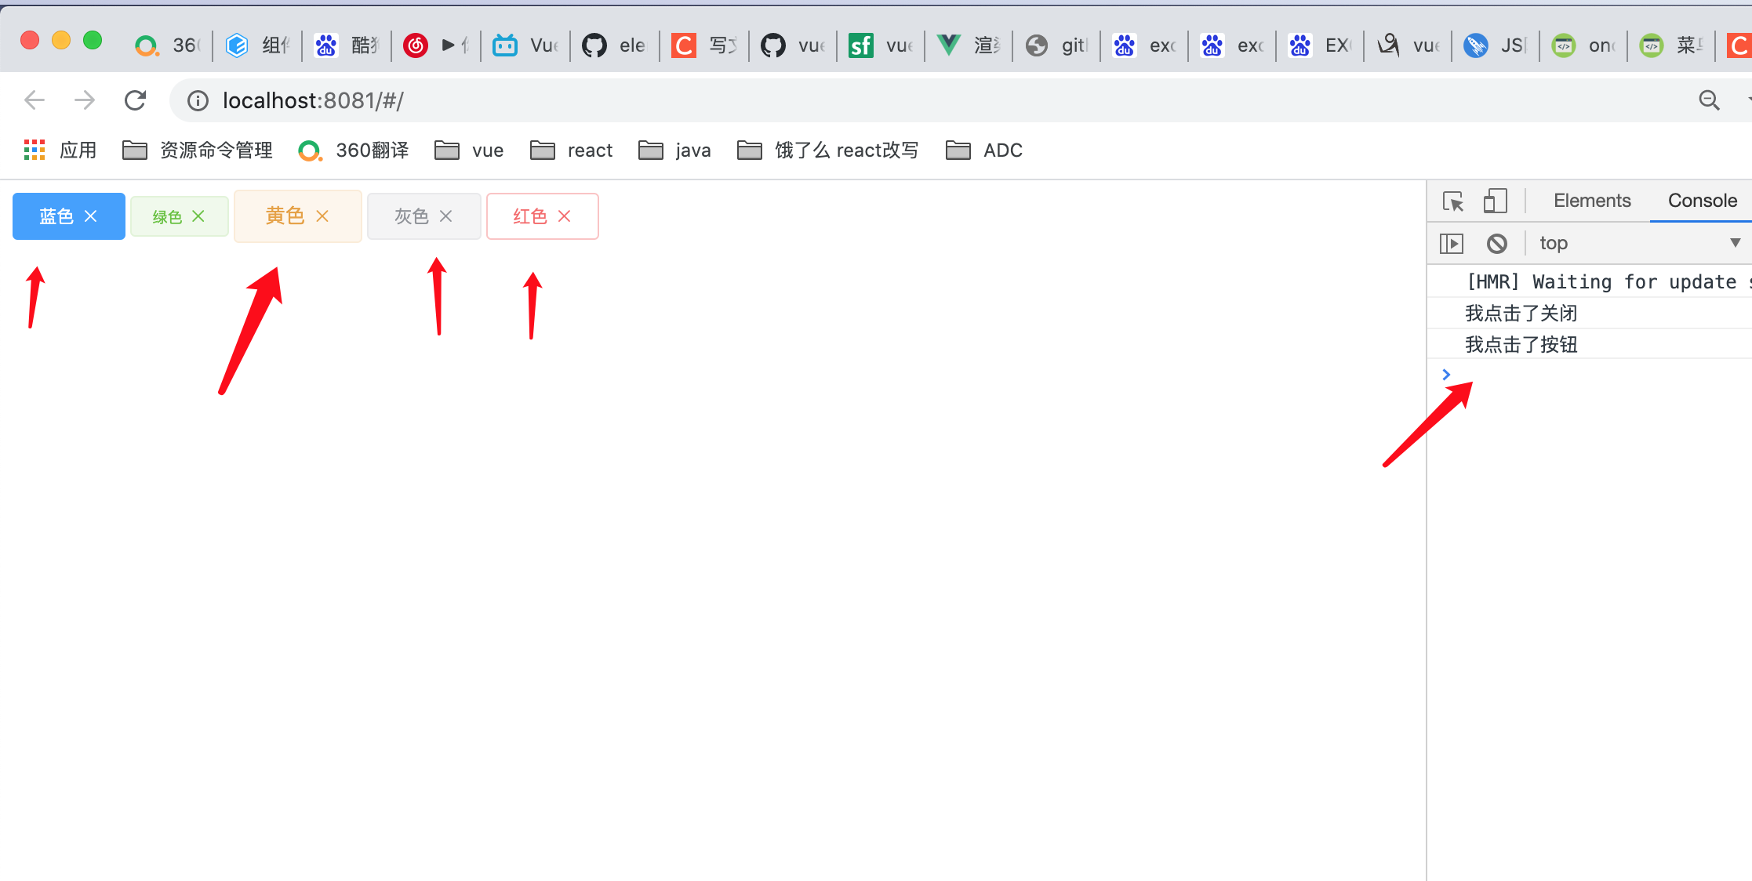Toggle DevTools device toolbar
1752x881 pixels.
pos(1496,201)
